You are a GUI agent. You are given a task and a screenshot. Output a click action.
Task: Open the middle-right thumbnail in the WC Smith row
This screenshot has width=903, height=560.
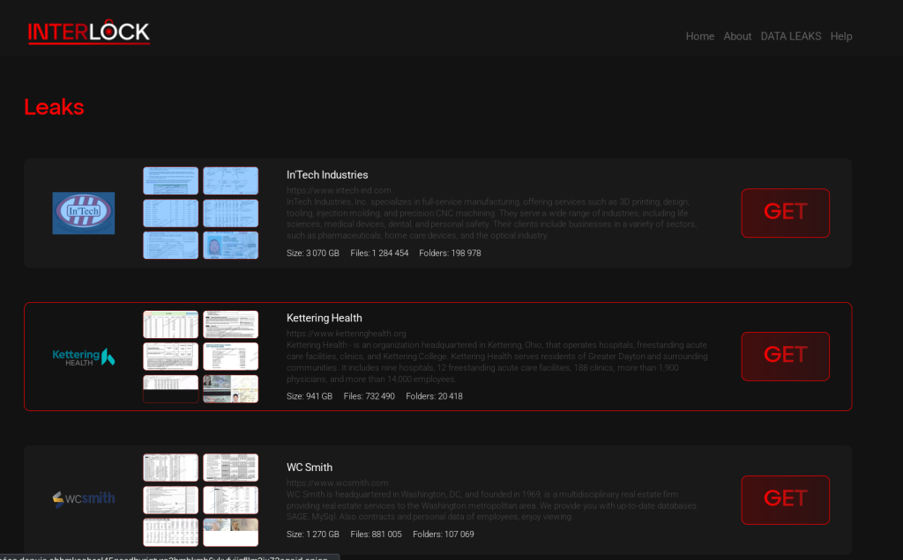(230, 500)
